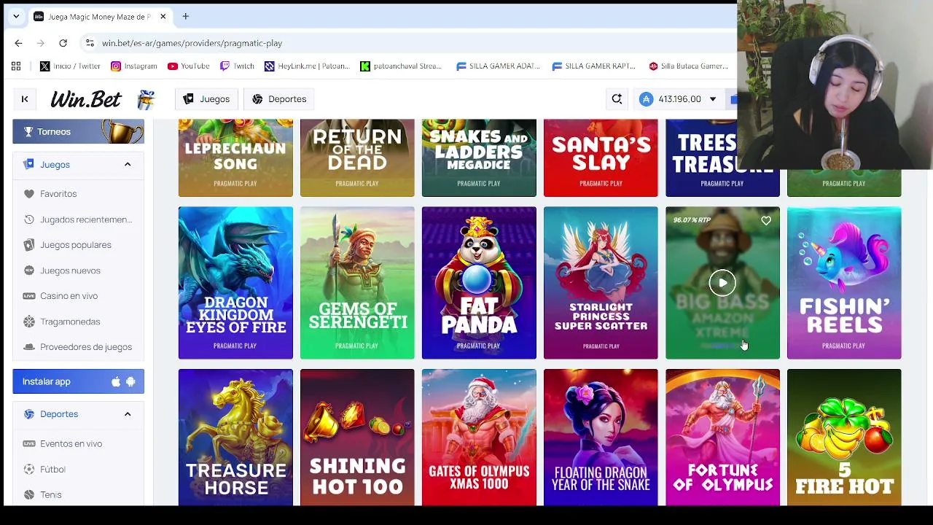This screenshot has height=525, width=933.
Task: Collapse the Win.Bet sidebar with the arrow icon
Action: click(x=25, y=99)
